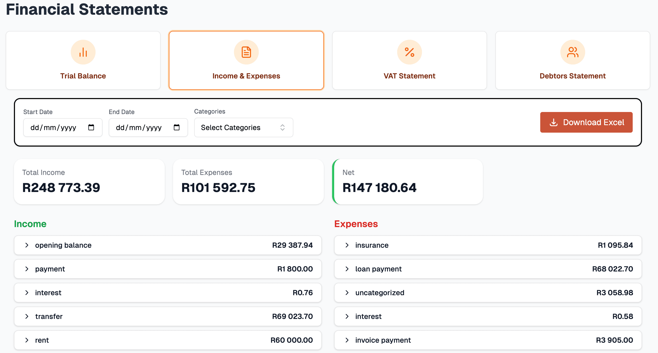Click the download arrow icon in Download Excel

(554, 122)
